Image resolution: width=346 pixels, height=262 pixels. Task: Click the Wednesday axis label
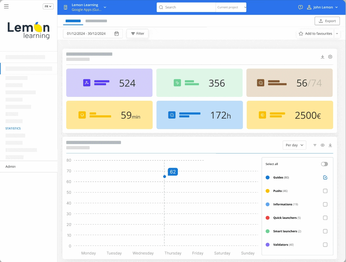pos(143,253)
